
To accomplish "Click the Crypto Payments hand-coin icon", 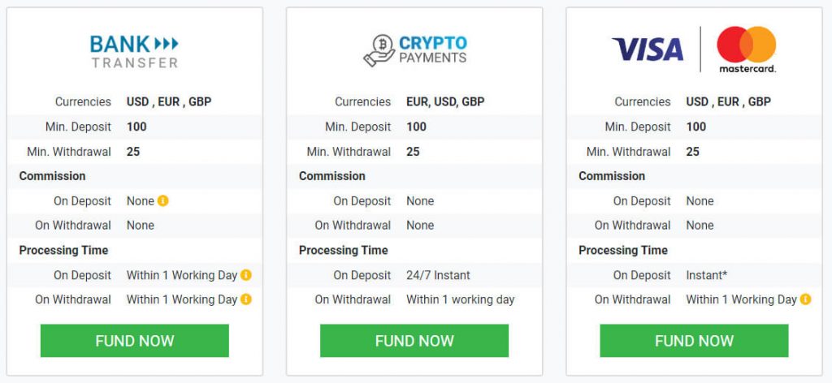I will click(x=379, y=50).
